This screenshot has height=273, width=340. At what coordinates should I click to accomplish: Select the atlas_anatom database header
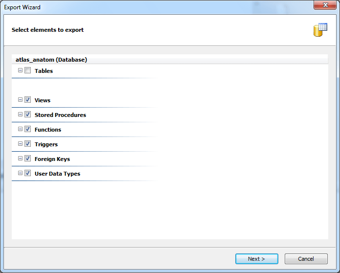coord(51,60)
